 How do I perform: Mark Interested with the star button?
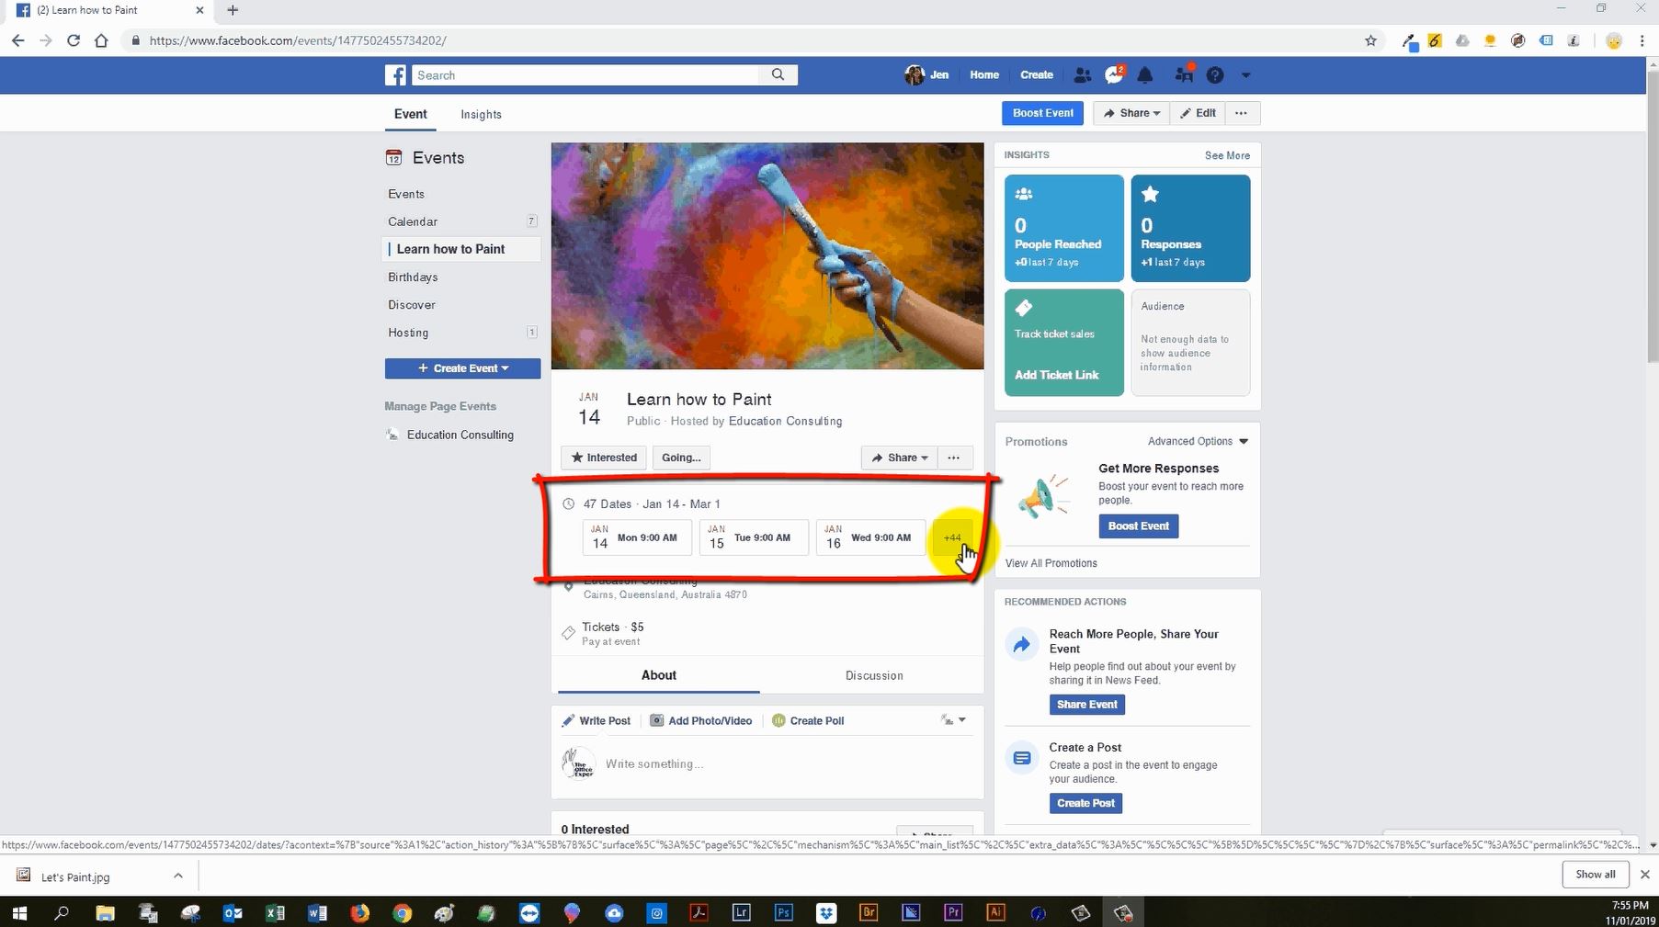pos(604,458)
